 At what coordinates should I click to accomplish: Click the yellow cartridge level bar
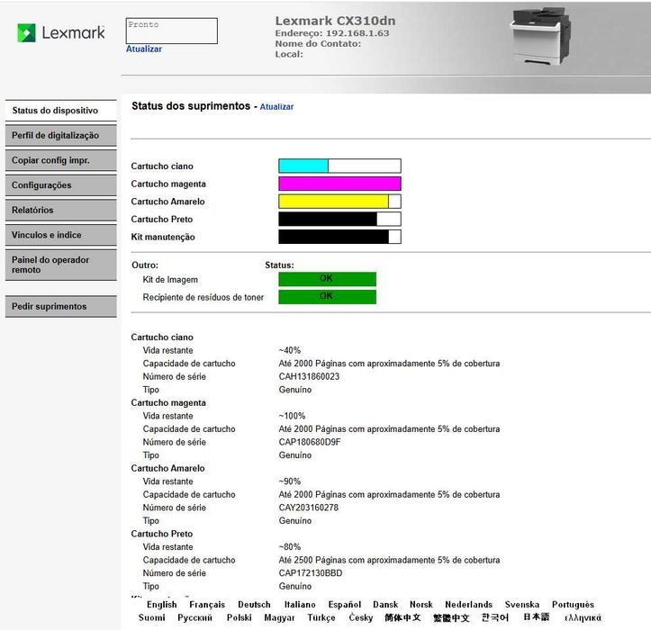339,202
